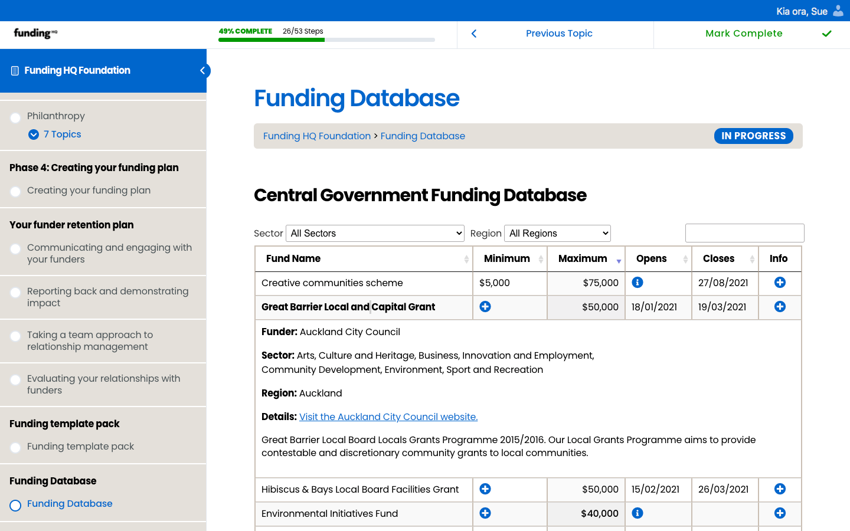Click the plus icon for Environmental Initiatives Fund info
Screen dimensions: 850x531
pos(780,513)
